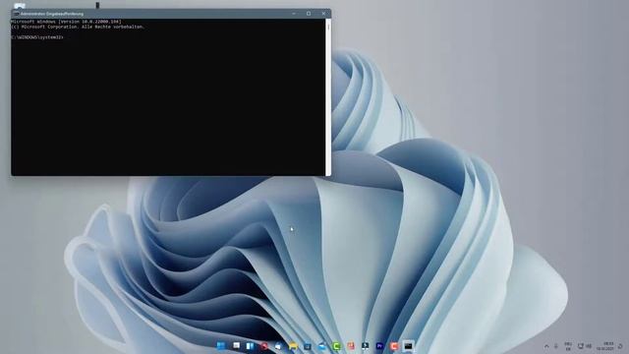Select the Command Prompt taskbar icon

pyautogui.click(x=409, y=346)
